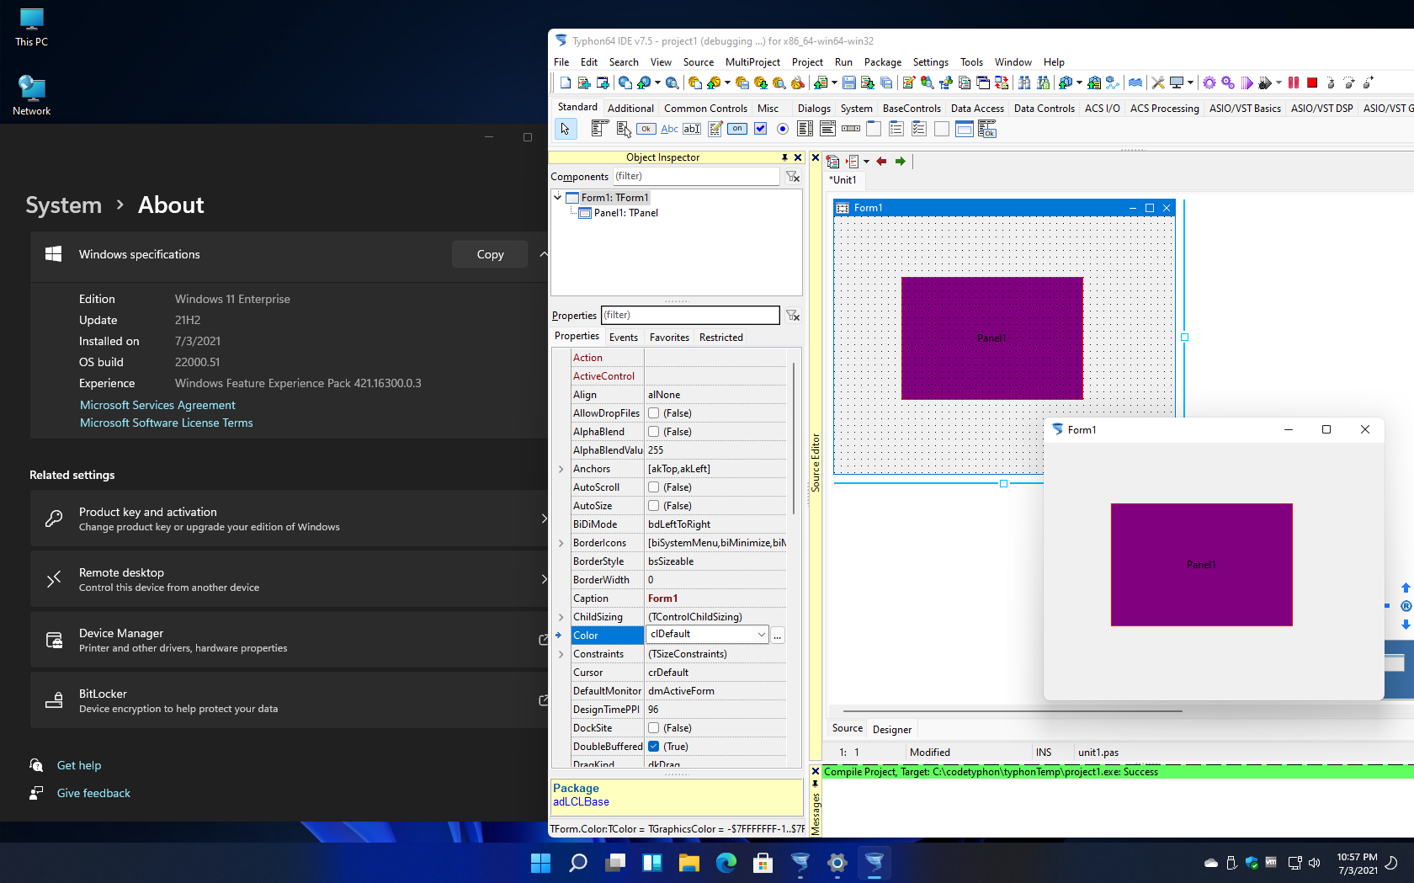Collapse the Form1: TForm1 tree node
1414x883 pixels.
coord(558,197)
